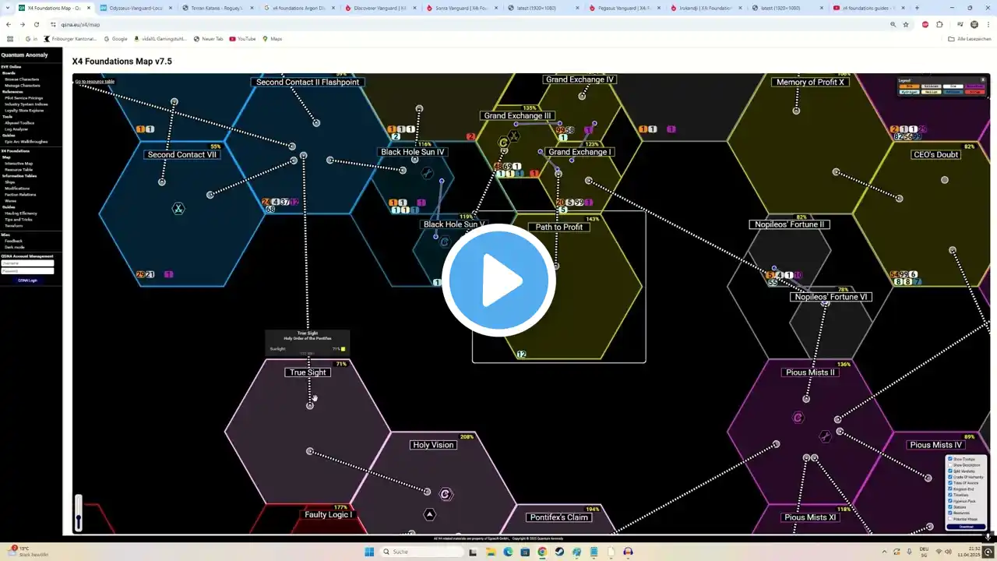Click the Ore swatch in the Legend

coord(909,86)
